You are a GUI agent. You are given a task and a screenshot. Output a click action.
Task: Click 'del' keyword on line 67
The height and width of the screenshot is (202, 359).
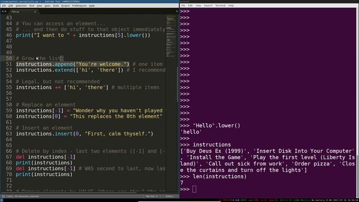[x=20, y=157]
